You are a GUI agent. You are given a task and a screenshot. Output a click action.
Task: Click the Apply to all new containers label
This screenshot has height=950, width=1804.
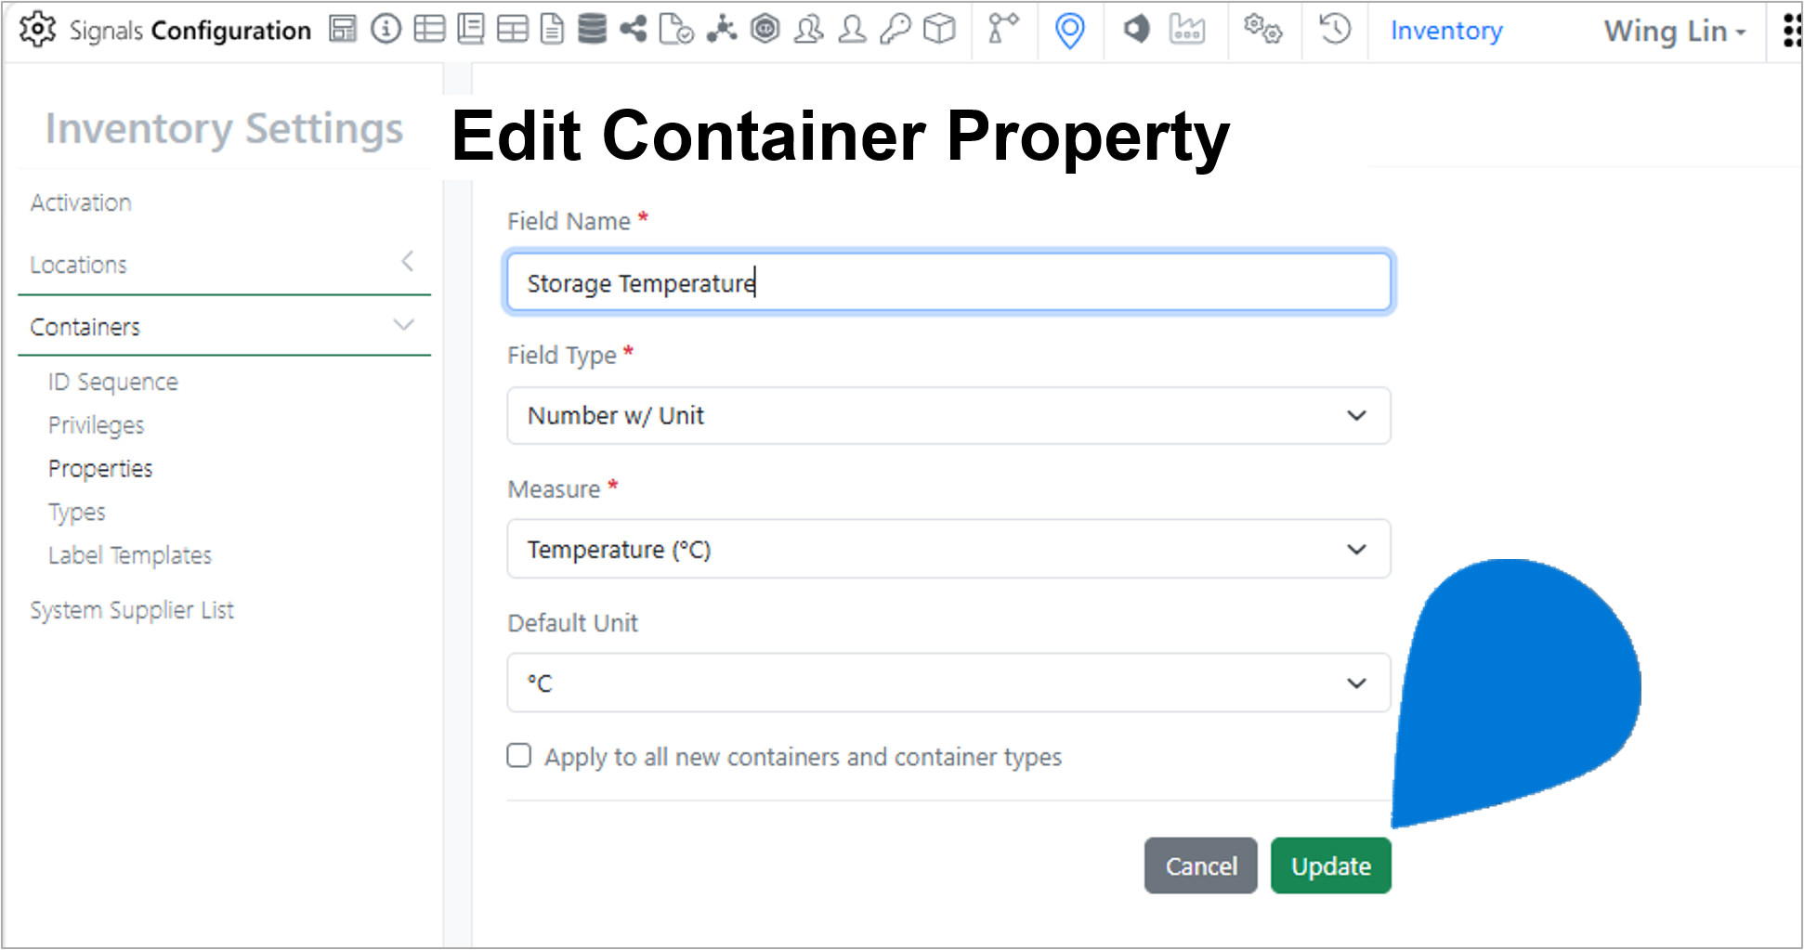803,757
